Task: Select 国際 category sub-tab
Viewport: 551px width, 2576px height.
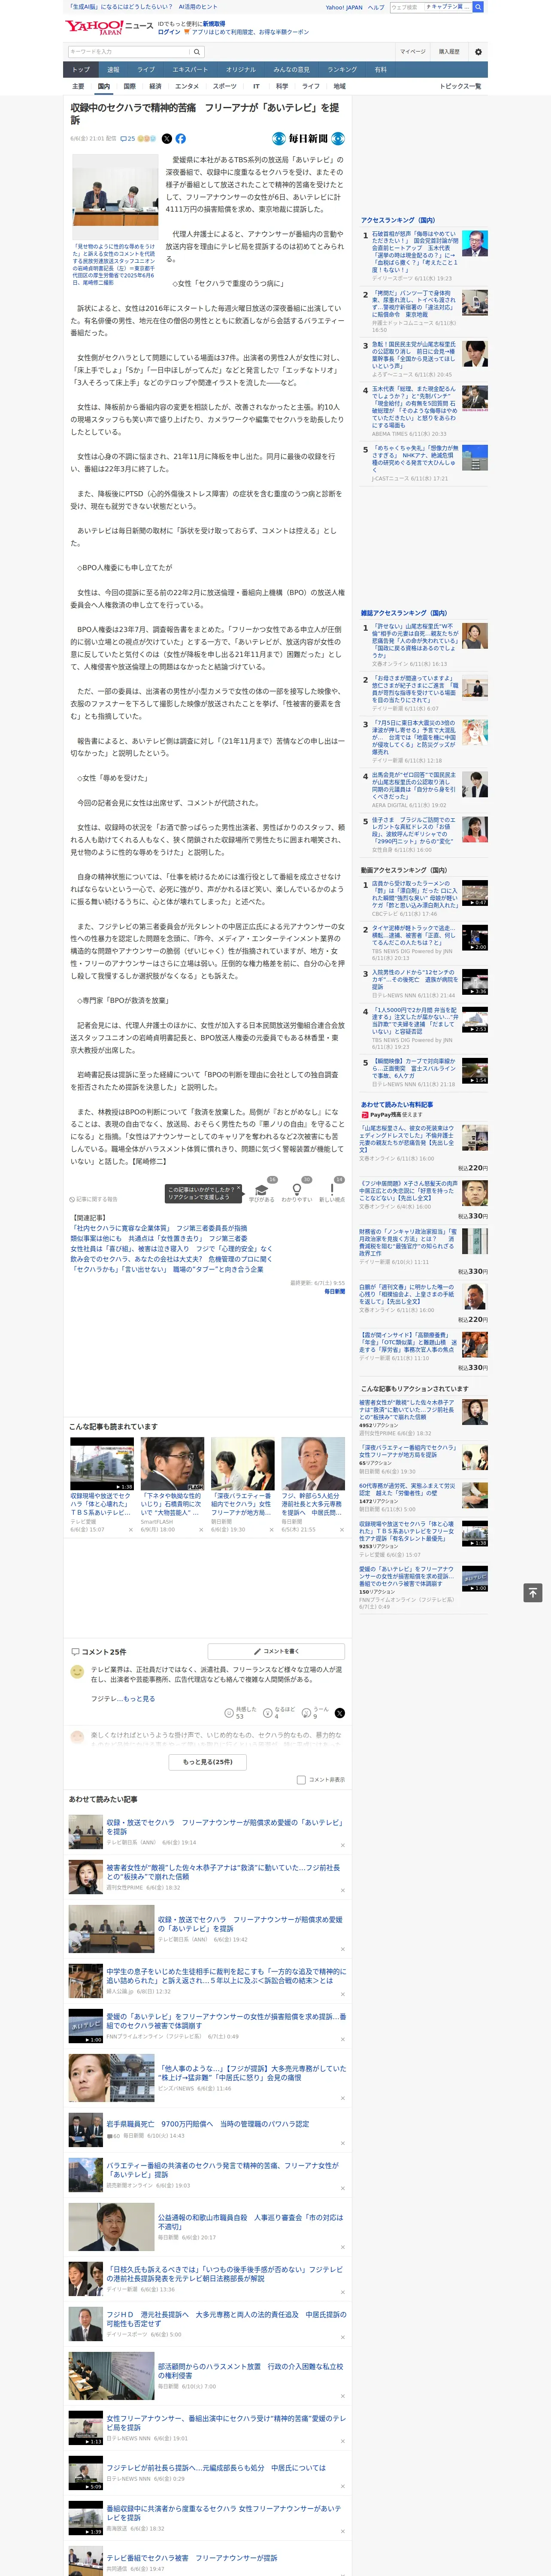Action: (129, 86)
